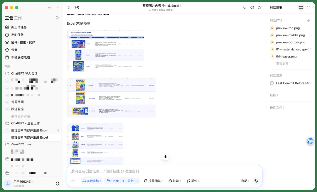Toggle the conversation summary list icon
The height and width of the screenshot is (192, 317).
[x=301, y=7]
